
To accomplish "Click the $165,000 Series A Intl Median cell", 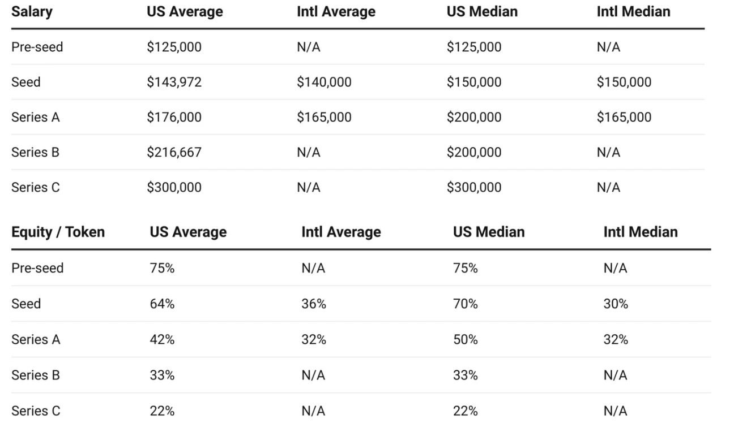I will [624, 117].
